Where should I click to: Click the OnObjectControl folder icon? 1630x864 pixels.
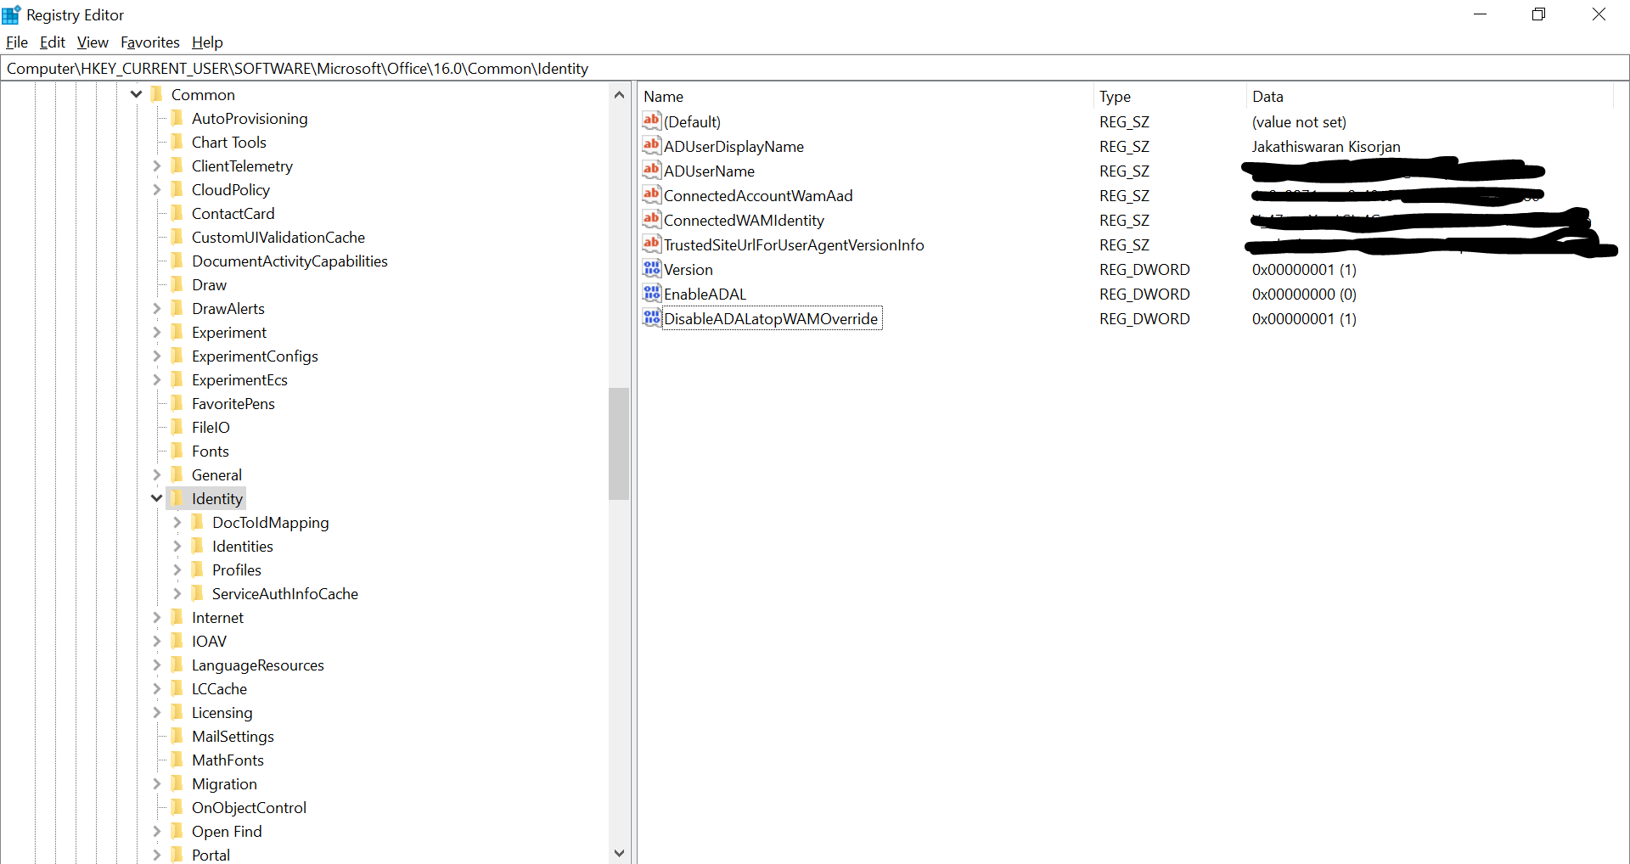177,807
